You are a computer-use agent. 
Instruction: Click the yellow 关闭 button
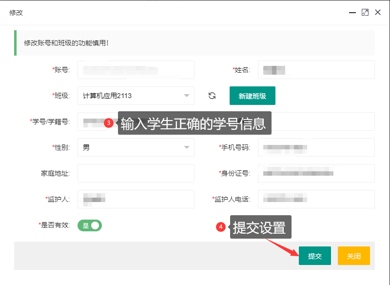click(353, 256)
